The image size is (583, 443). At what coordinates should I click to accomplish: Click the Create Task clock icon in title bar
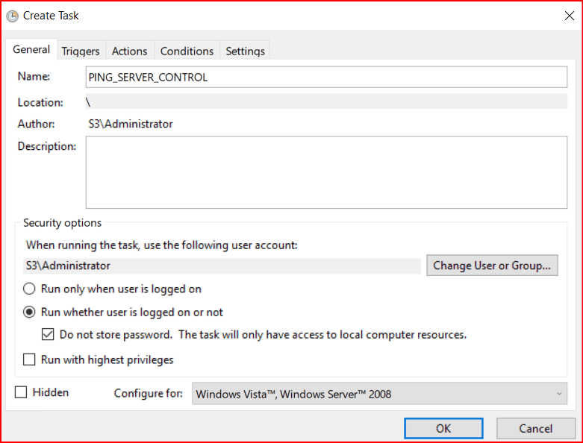pos(12,15)
